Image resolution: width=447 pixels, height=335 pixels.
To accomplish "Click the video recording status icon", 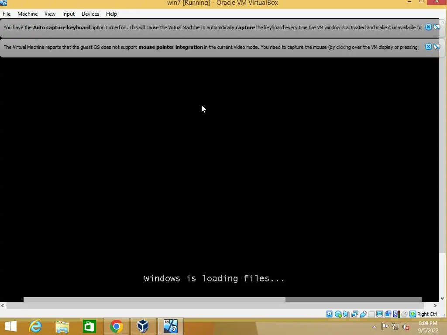I will (388, 314).
